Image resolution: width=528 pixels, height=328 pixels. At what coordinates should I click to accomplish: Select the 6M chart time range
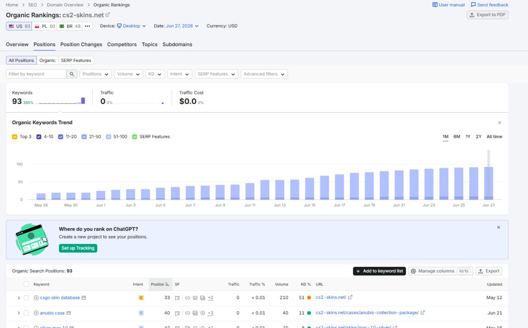point(457,137)
